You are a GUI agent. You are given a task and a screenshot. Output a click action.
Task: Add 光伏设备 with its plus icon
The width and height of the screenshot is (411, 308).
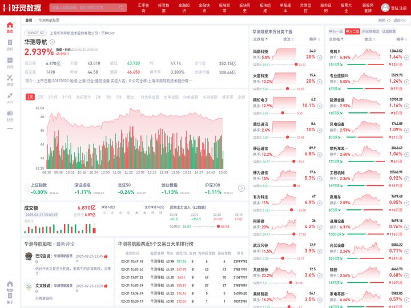(406, 252)
